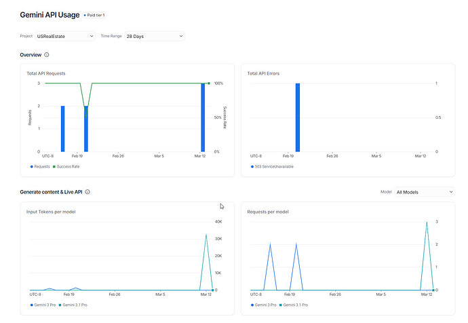The width and height of the screenshot is (468, 323).
Task: Click the Generate content & Live API heading
Action: point(51,192)
